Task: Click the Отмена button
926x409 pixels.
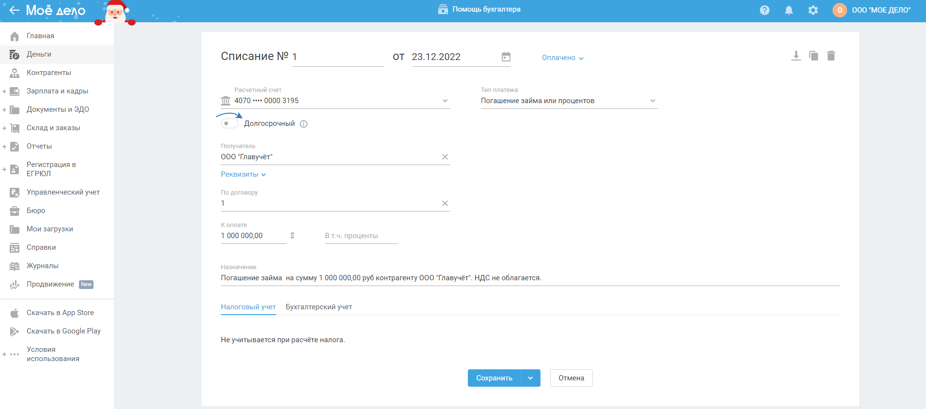Action: 571,378
